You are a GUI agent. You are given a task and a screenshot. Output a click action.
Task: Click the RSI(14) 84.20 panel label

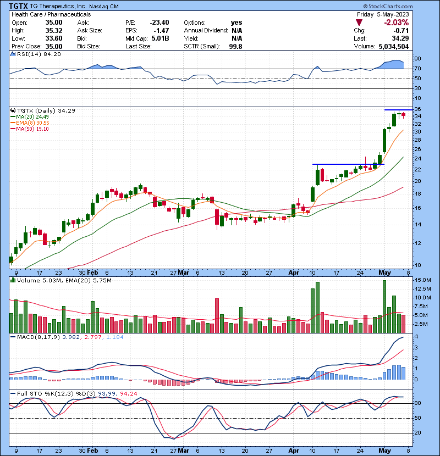click(38, 54)
